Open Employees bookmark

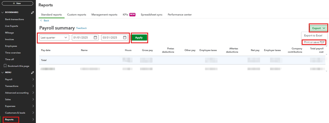pos(11,46)
